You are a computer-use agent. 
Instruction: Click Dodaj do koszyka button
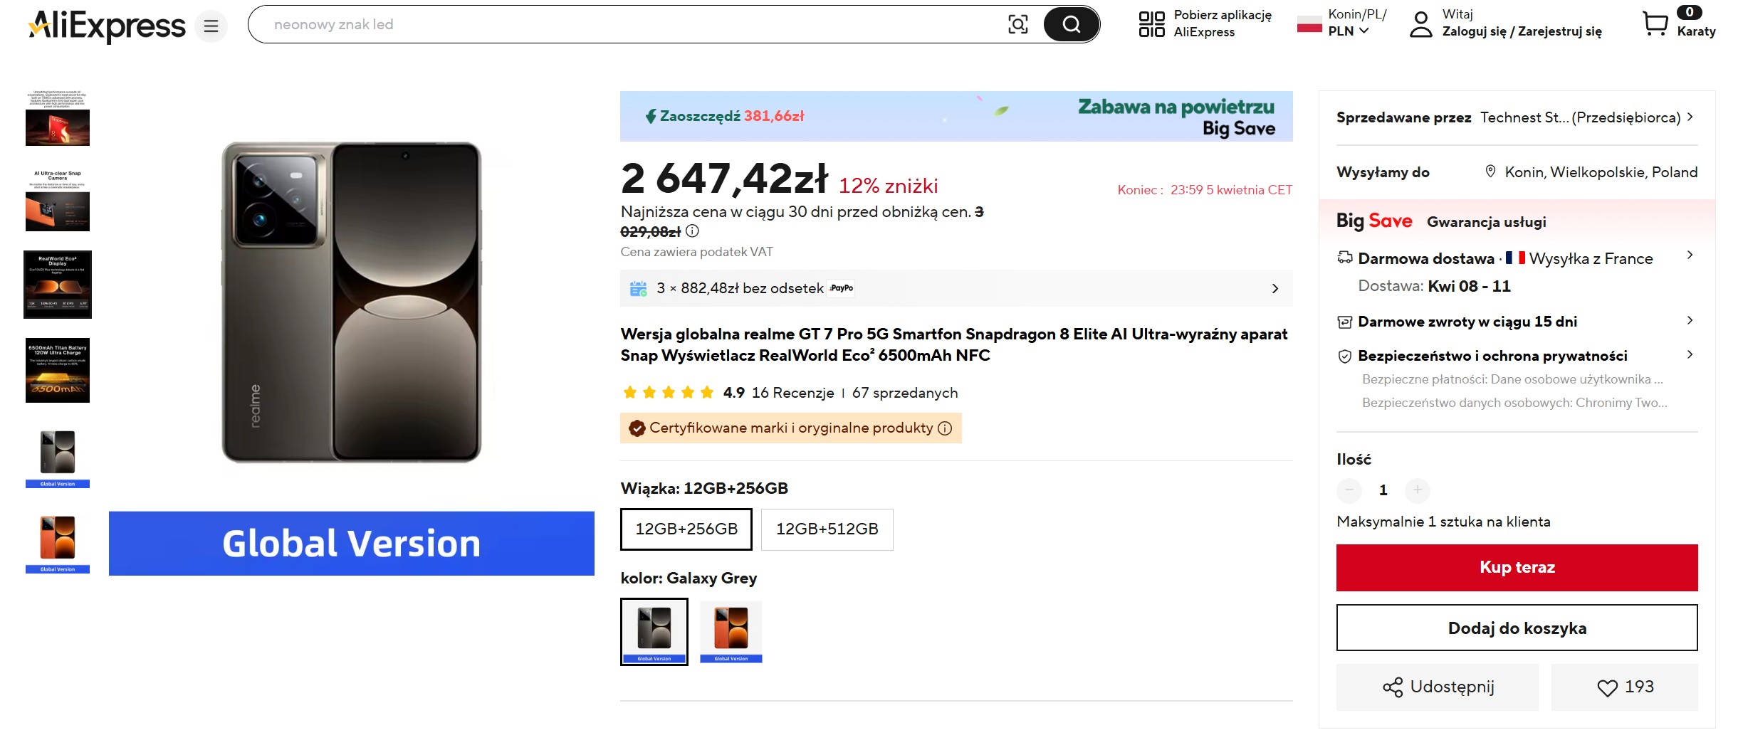coord(1517,628)
